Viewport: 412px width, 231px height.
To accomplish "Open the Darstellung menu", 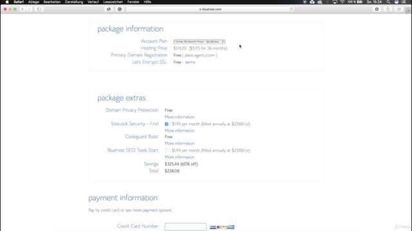I will point(74,2).
